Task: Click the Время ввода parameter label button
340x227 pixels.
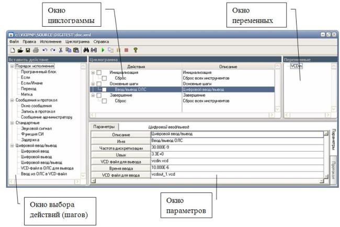Action: click(x=121, y=168)
